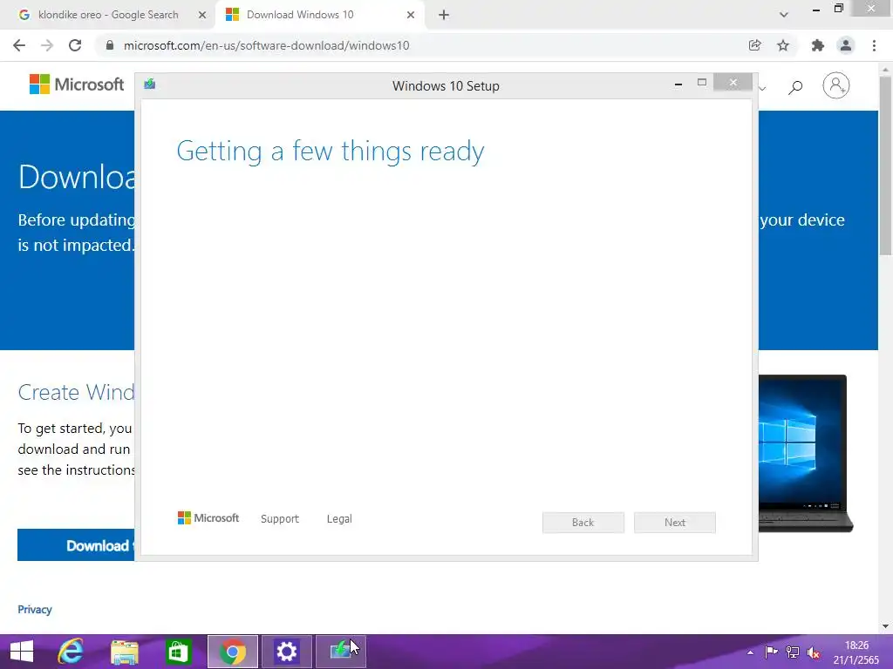
Task: Open a new Chrome tab
Action: (x=444, y=15)
